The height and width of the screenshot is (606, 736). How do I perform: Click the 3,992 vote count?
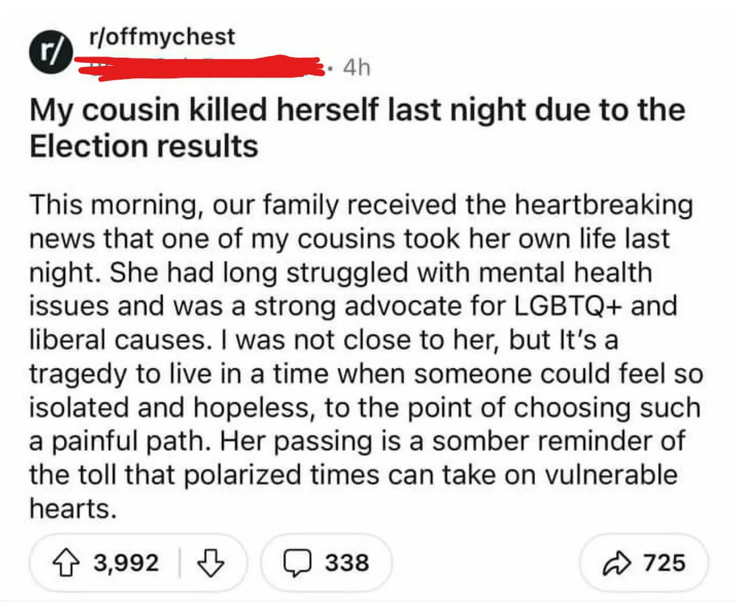127,563
